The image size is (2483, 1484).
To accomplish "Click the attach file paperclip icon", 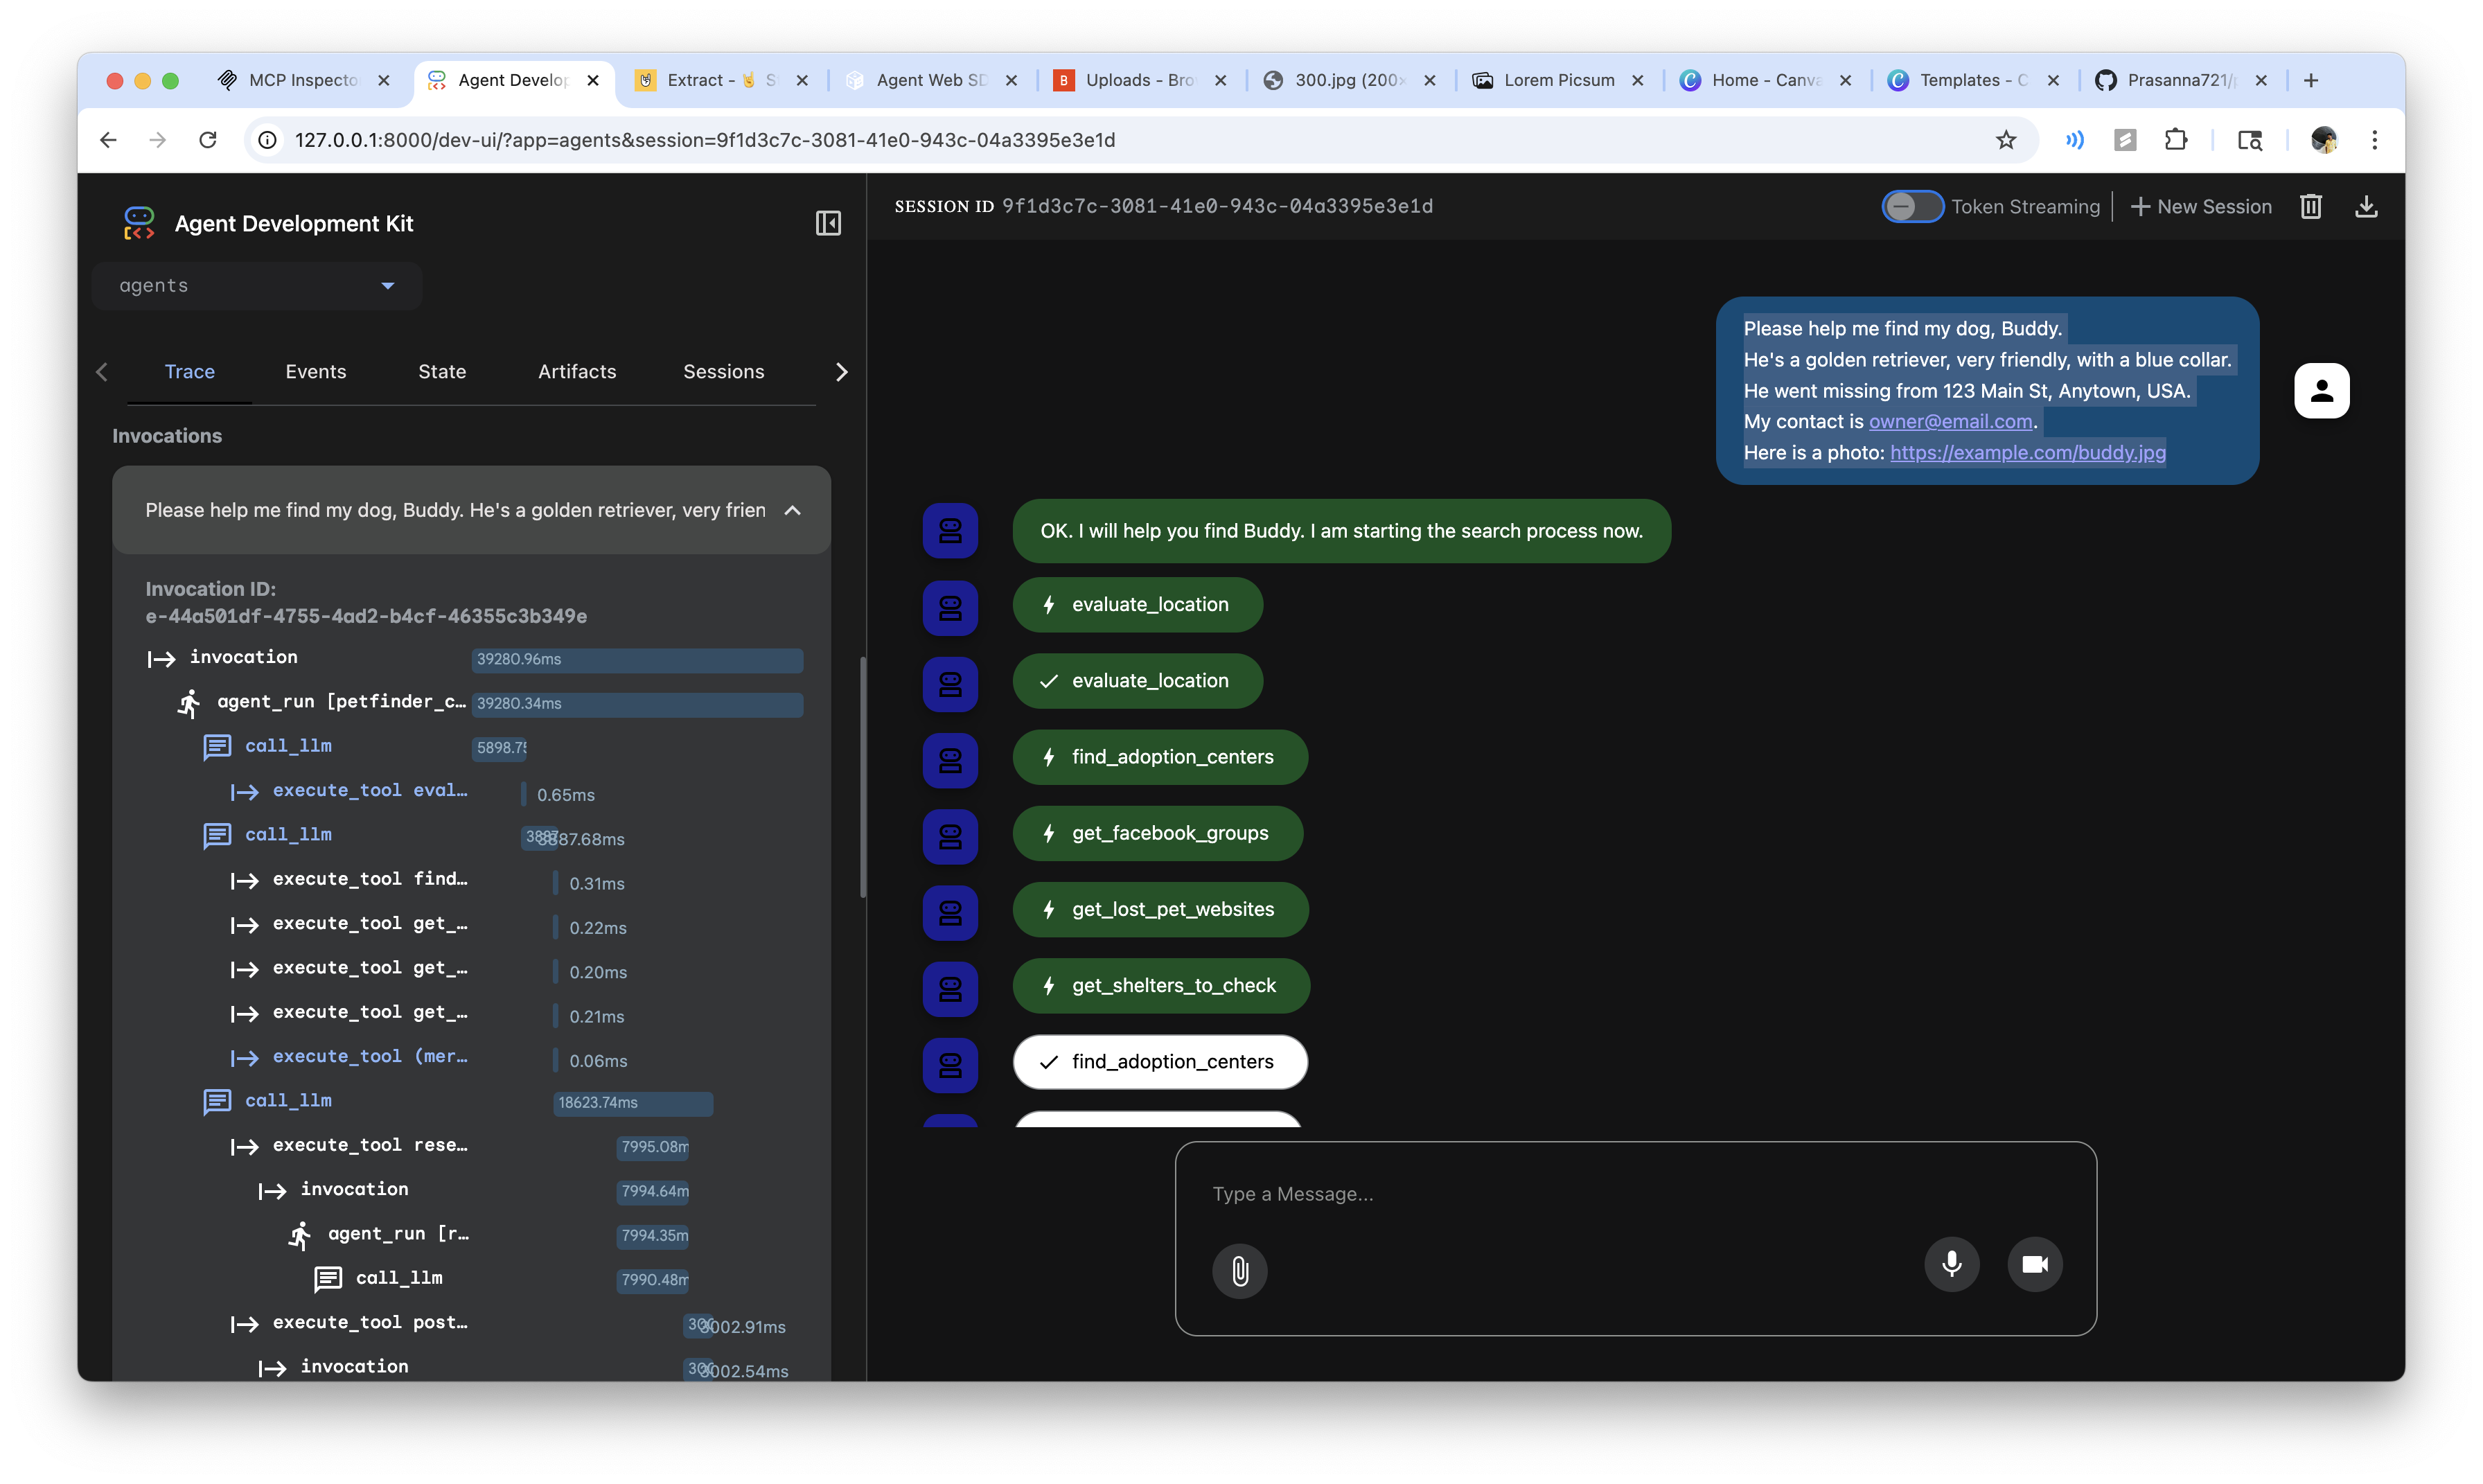I will pyautogui.click(x=1239, y=1271).
